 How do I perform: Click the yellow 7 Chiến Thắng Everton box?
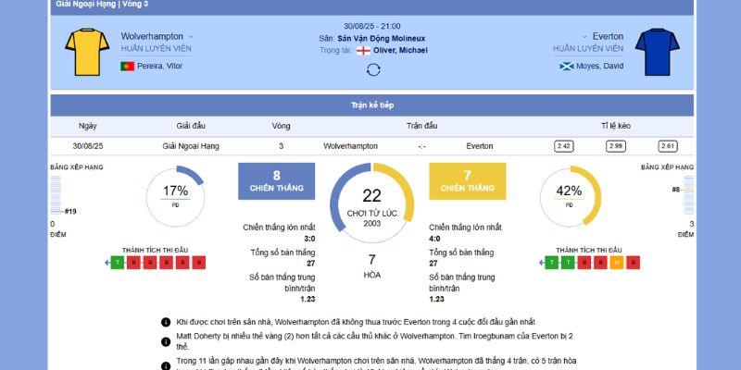[468, 180]
